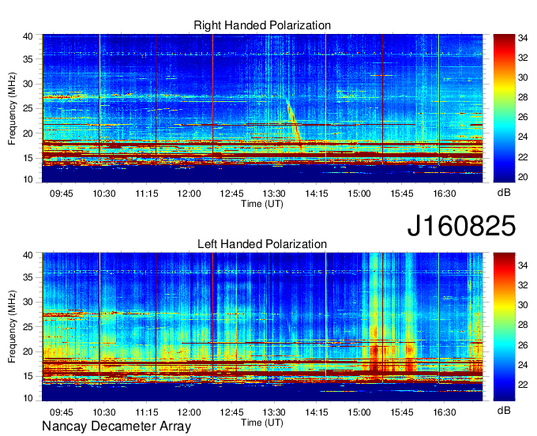This screenshot has width=537, height=436.
Task: Click the 'dB' unit label of Left Handed colorbar
Action: [504, 411]
